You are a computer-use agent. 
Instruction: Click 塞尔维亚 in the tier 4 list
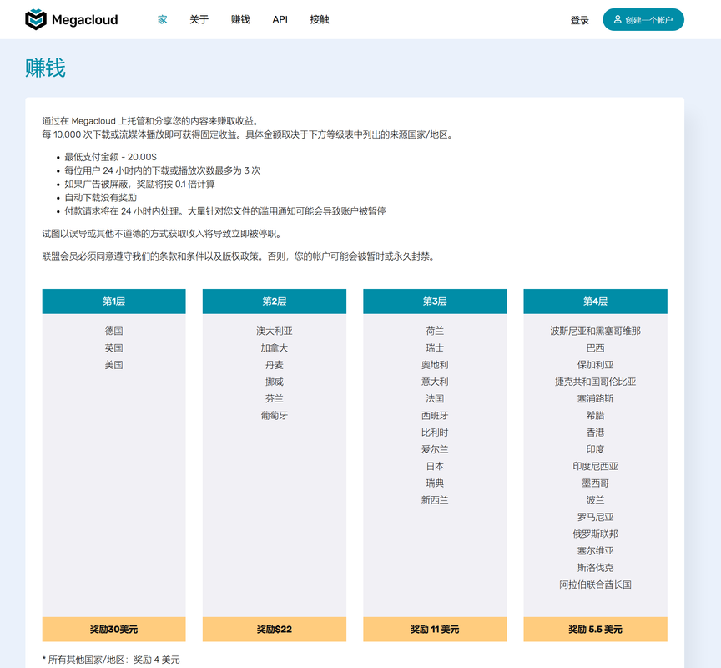pos(596,551)
